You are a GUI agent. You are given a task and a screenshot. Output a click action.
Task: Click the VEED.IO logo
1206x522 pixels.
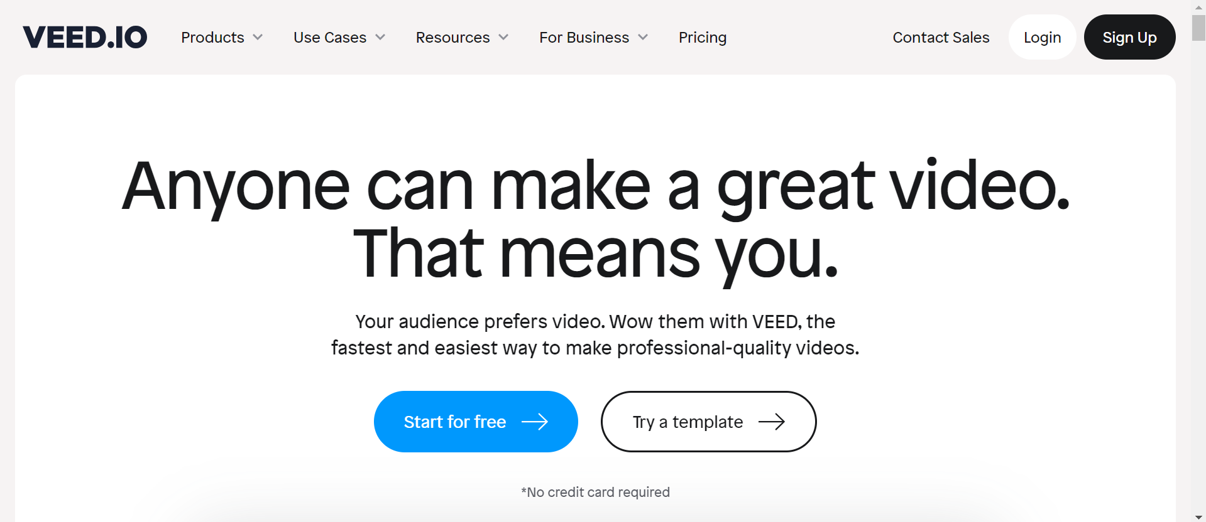[x=85, y=38]
